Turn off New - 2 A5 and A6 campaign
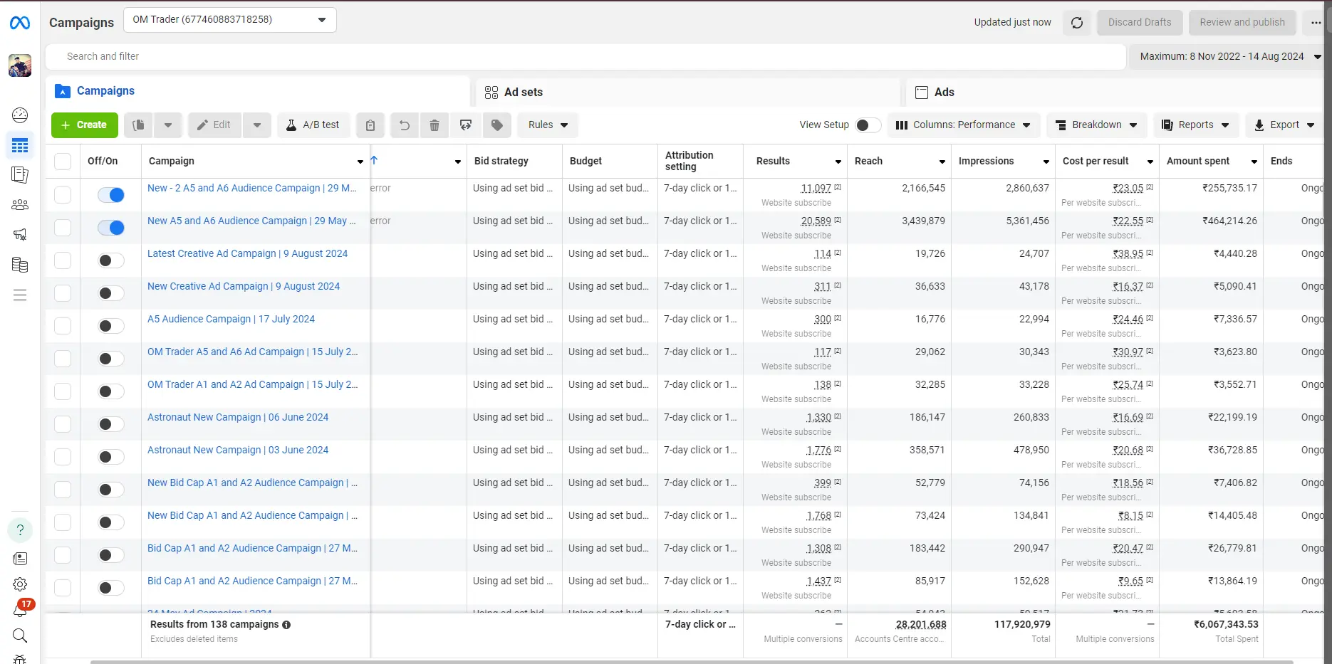The height and width of the screenshot is (664, 1332). [111, 195]
